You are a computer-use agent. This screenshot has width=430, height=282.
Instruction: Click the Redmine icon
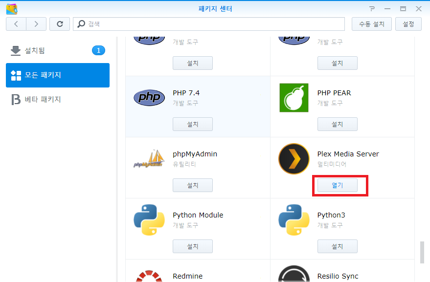point(149,276)
